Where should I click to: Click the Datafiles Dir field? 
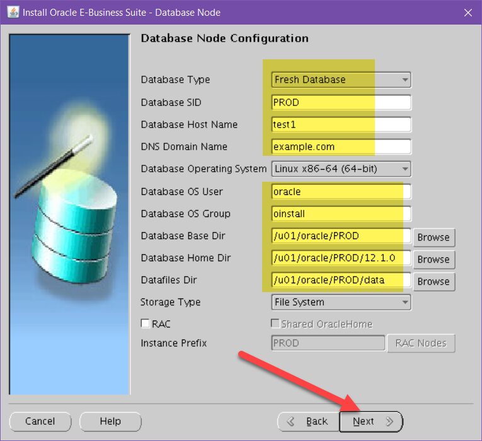tap(341, 280)
